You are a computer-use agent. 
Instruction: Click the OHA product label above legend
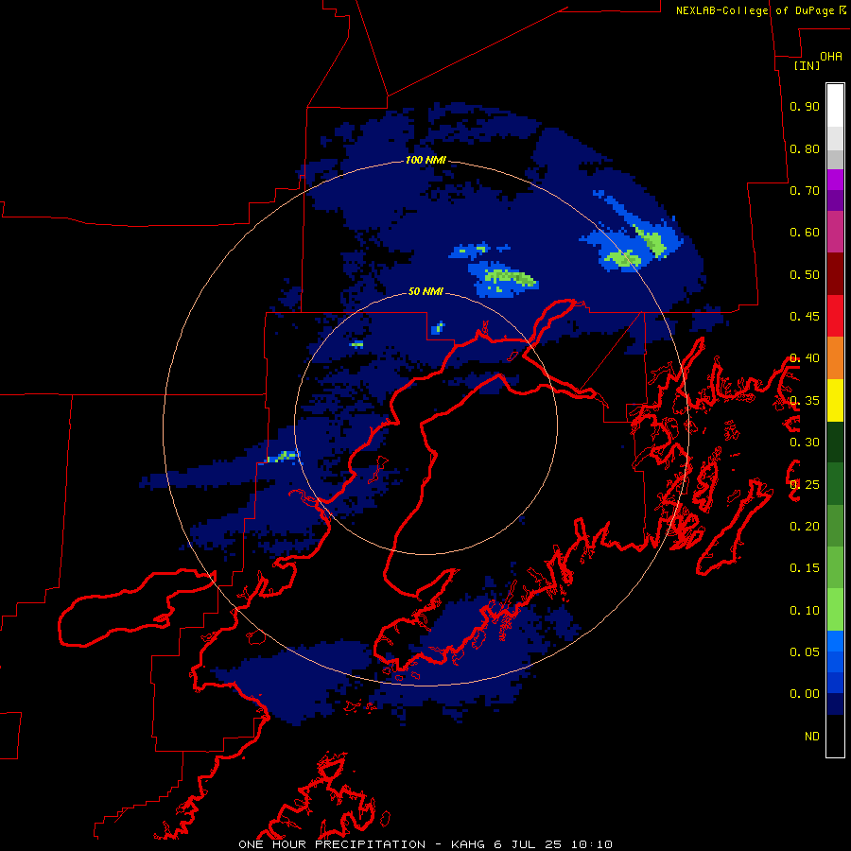coord(831,57)
